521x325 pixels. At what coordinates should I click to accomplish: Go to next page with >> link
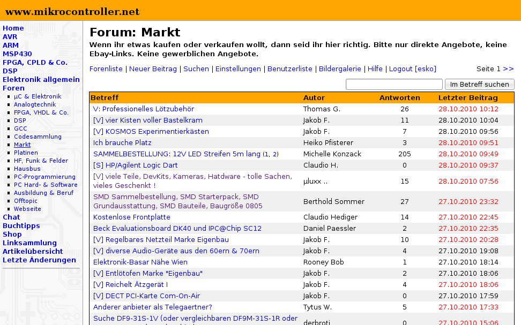point(508,69)
